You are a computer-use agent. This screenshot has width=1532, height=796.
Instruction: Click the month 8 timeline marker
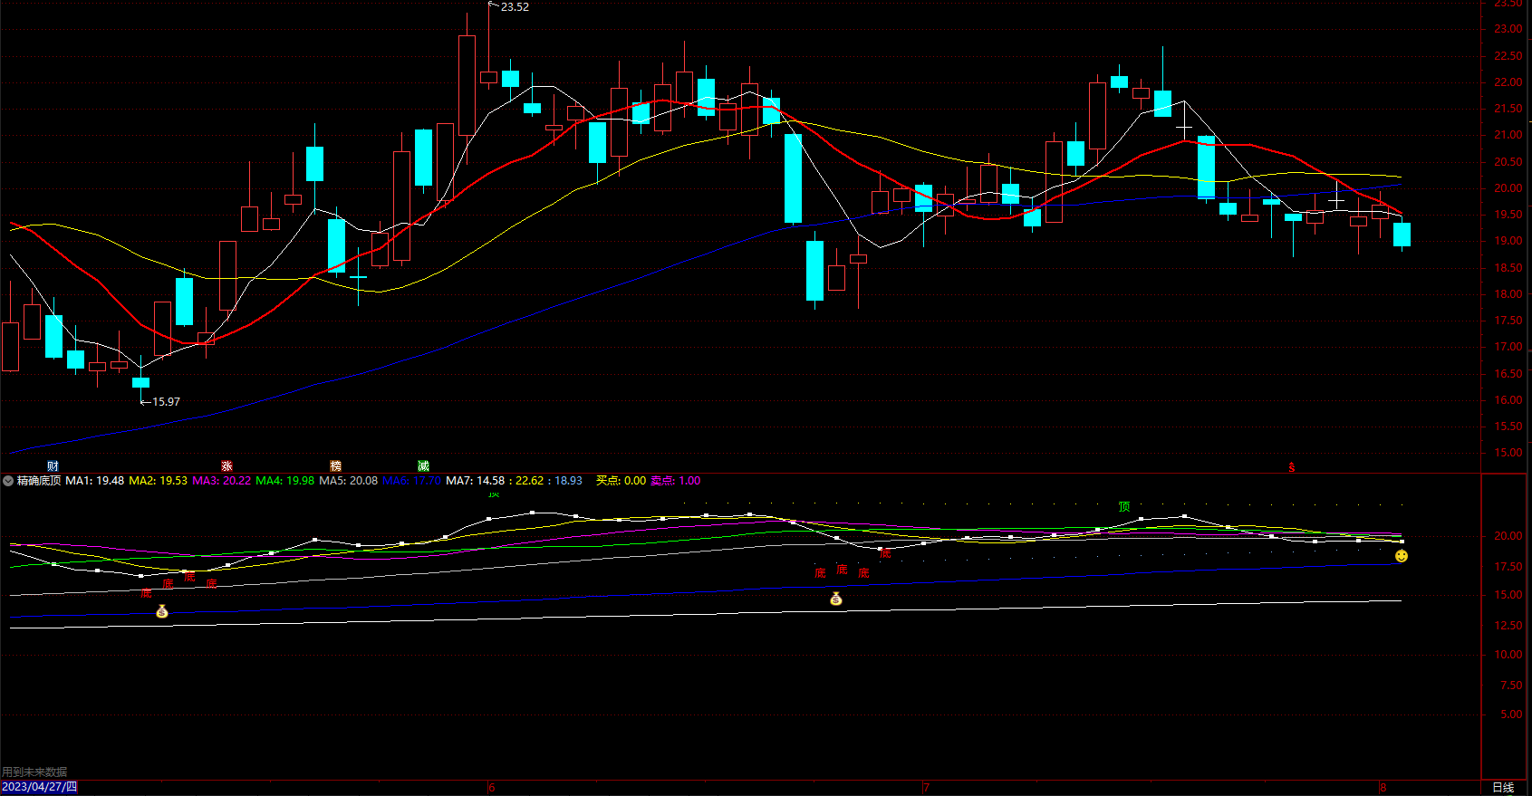[x=1383, y=788]
